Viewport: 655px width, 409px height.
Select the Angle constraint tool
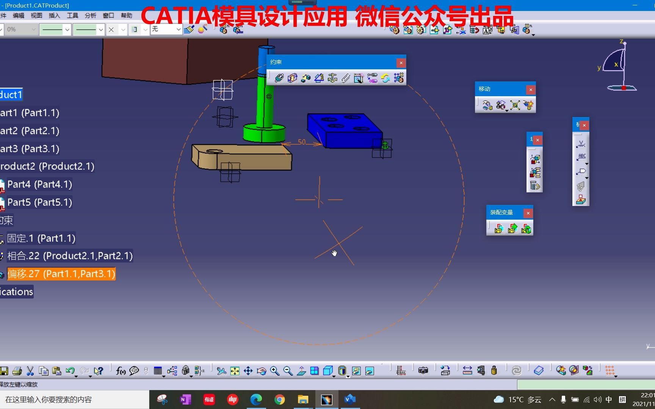pos(319,78)
